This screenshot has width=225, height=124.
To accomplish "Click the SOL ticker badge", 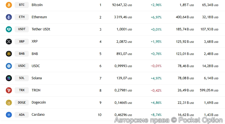I will pos(22,78).
